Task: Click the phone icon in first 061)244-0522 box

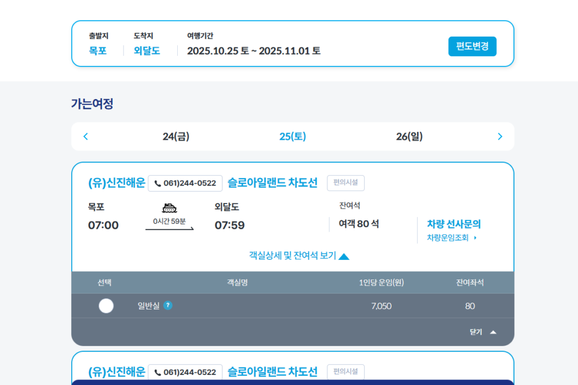Action: coord(158,183)
